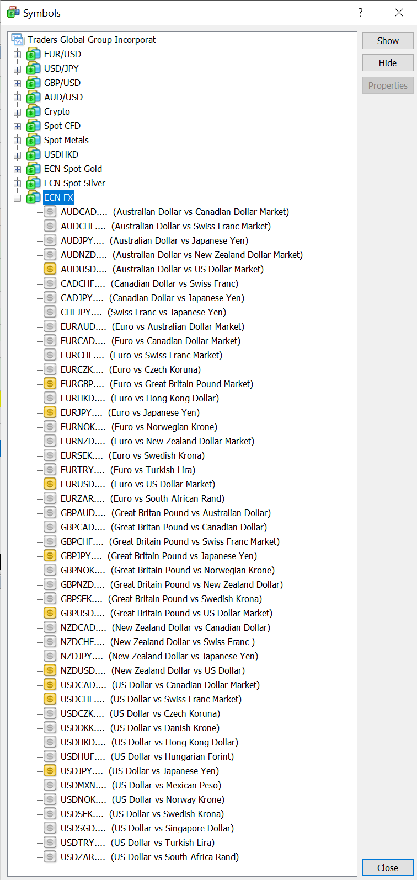Expand the AUD/USD group
The width and height of the screenshot is (417, 880).
(x=17, y=98)
